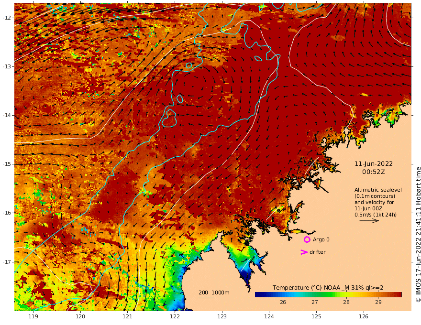Click the cyan 200m bathymetry legend line
421x325 pixels.
click(206, 297)
